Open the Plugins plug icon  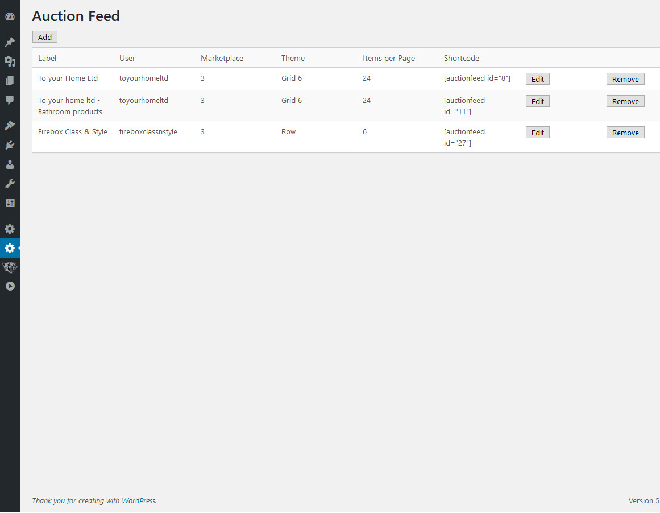tap(10, 145)
